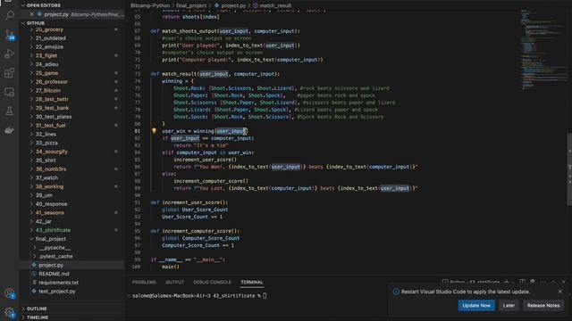
Task: Open Release Notes from the notification
Action: coord(543,305)
